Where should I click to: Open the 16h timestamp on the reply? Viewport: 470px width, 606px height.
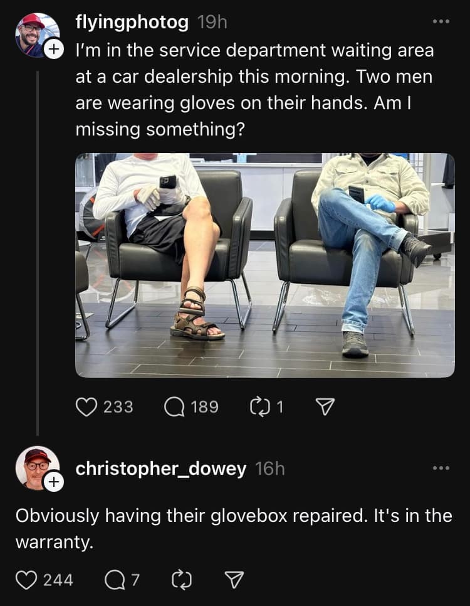click(x=270, y=469)
